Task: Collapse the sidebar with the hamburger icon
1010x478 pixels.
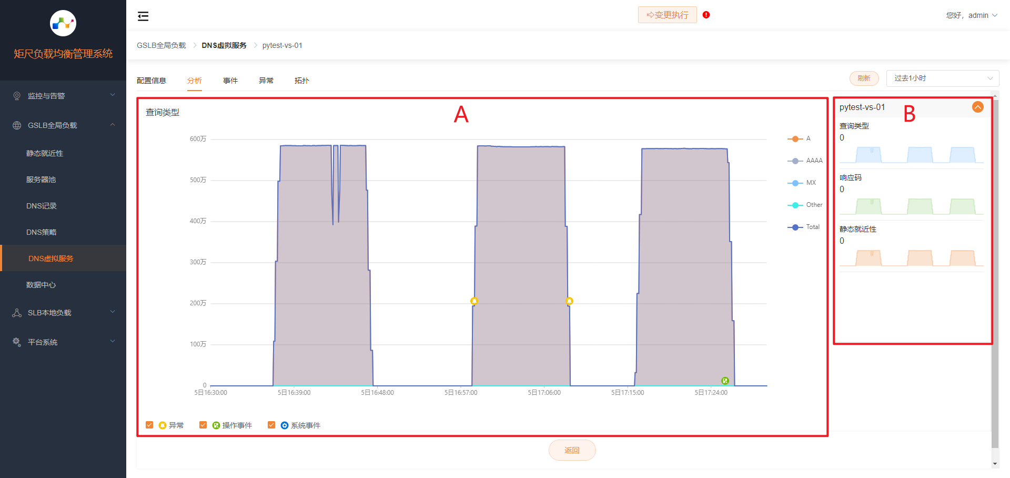Action: click(143, 16)
